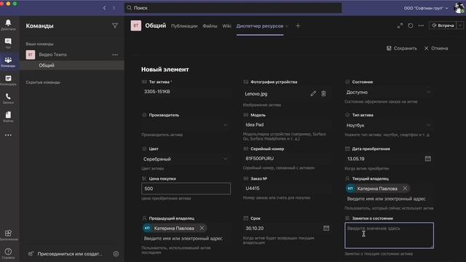Open the Встреча button dropdown arrow
This screenshot has height=262, width=466.
coord(460,25)
